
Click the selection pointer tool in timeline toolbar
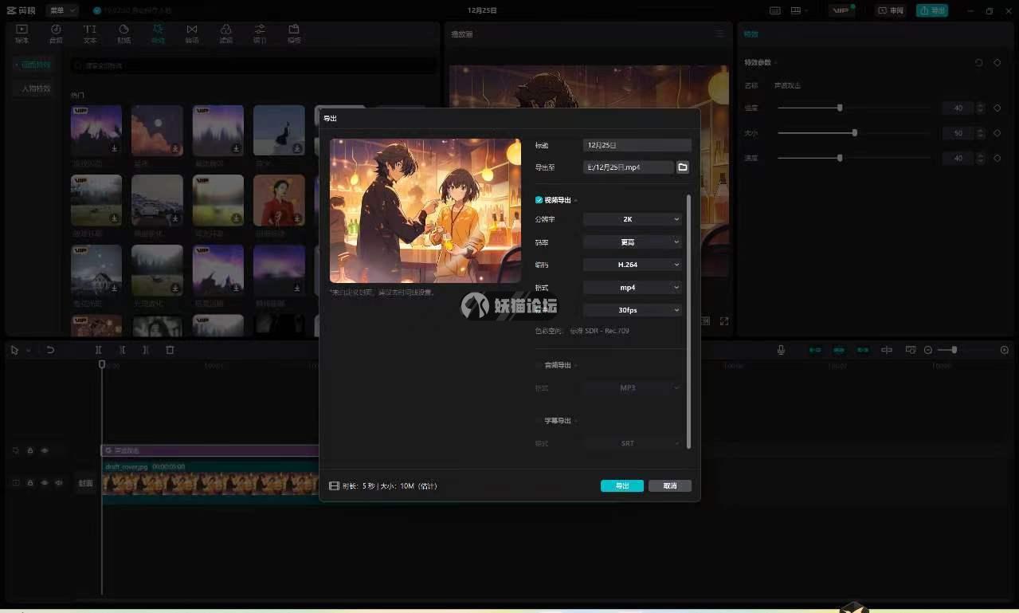15,350
